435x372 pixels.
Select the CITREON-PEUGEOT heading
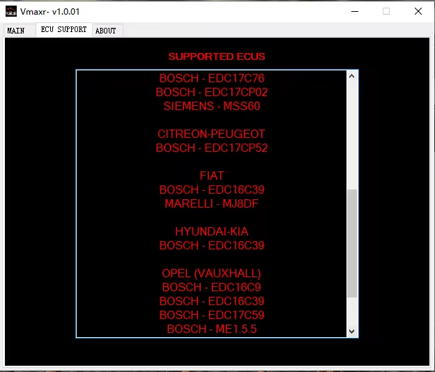coord(212,134)
